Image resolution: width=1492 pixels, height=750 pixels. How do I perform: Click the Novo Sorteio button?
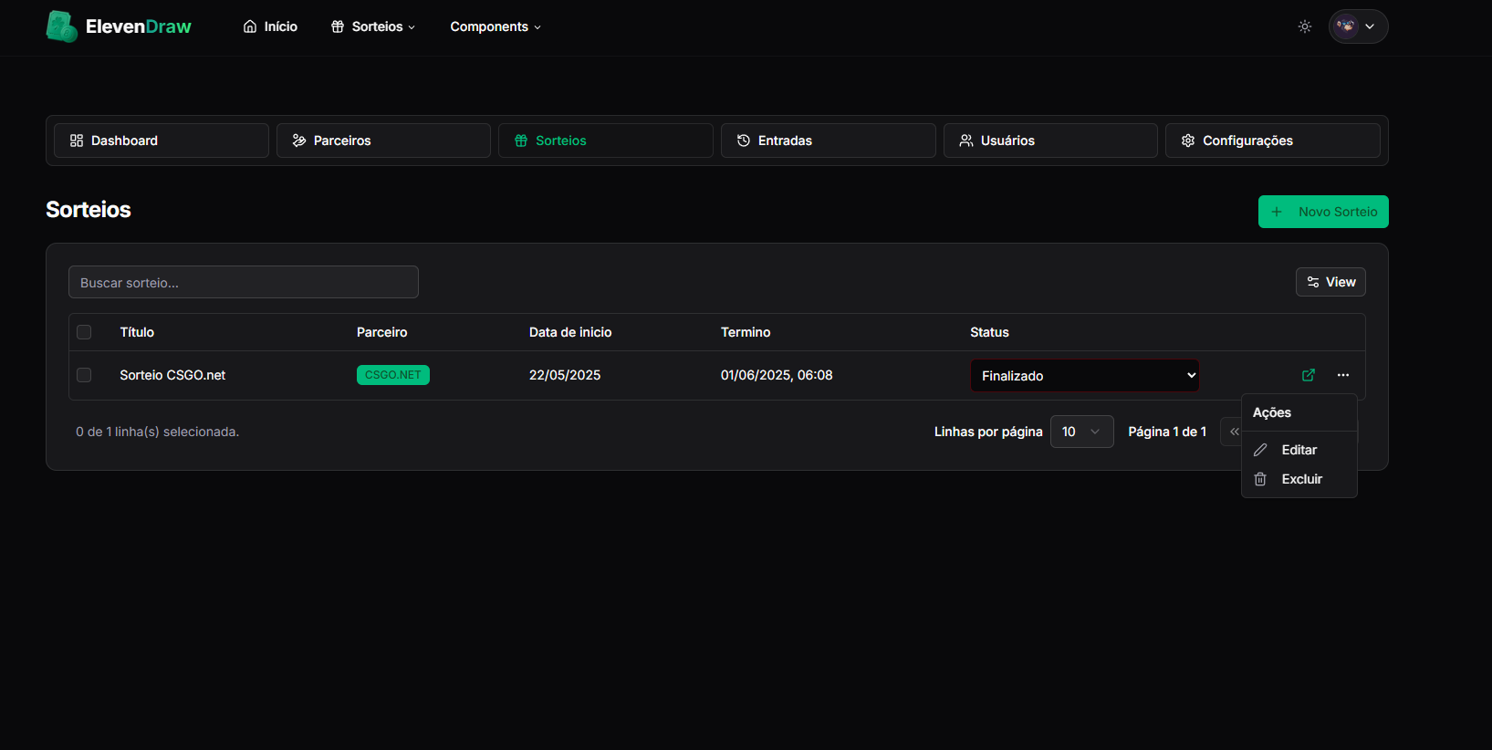coord(1323,212)
